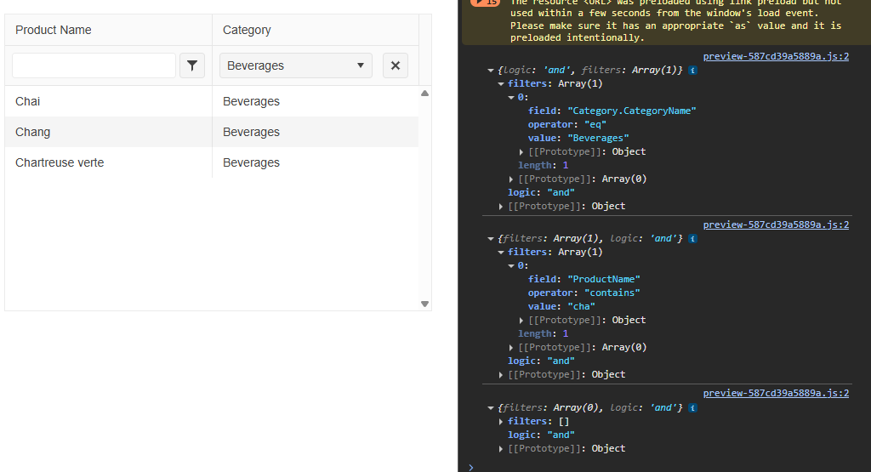Clear the Category filter with the X button
This screenshot has height=472, width=871.
coord(396,65)
